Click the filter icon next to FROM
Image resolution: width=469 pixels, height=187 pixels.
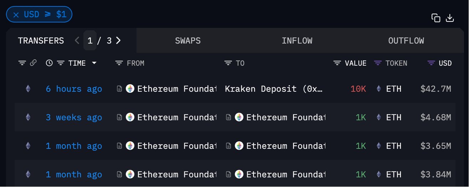[119, 63]
